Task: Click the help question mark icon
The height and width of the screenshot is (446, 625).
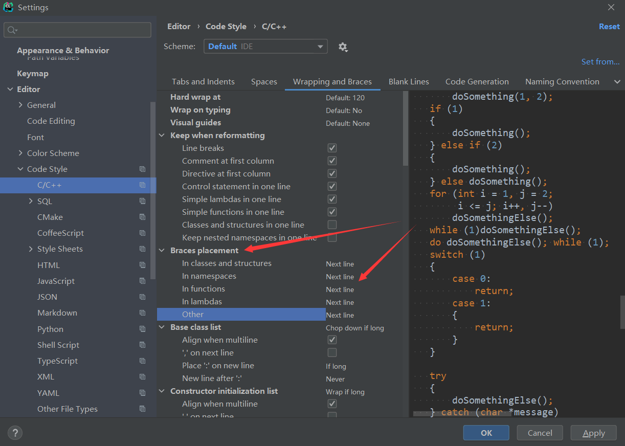Action: coord(15,433)
